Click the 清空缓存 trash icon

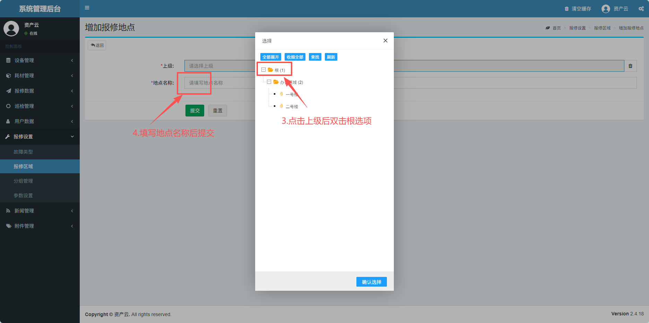pos(566,9)
